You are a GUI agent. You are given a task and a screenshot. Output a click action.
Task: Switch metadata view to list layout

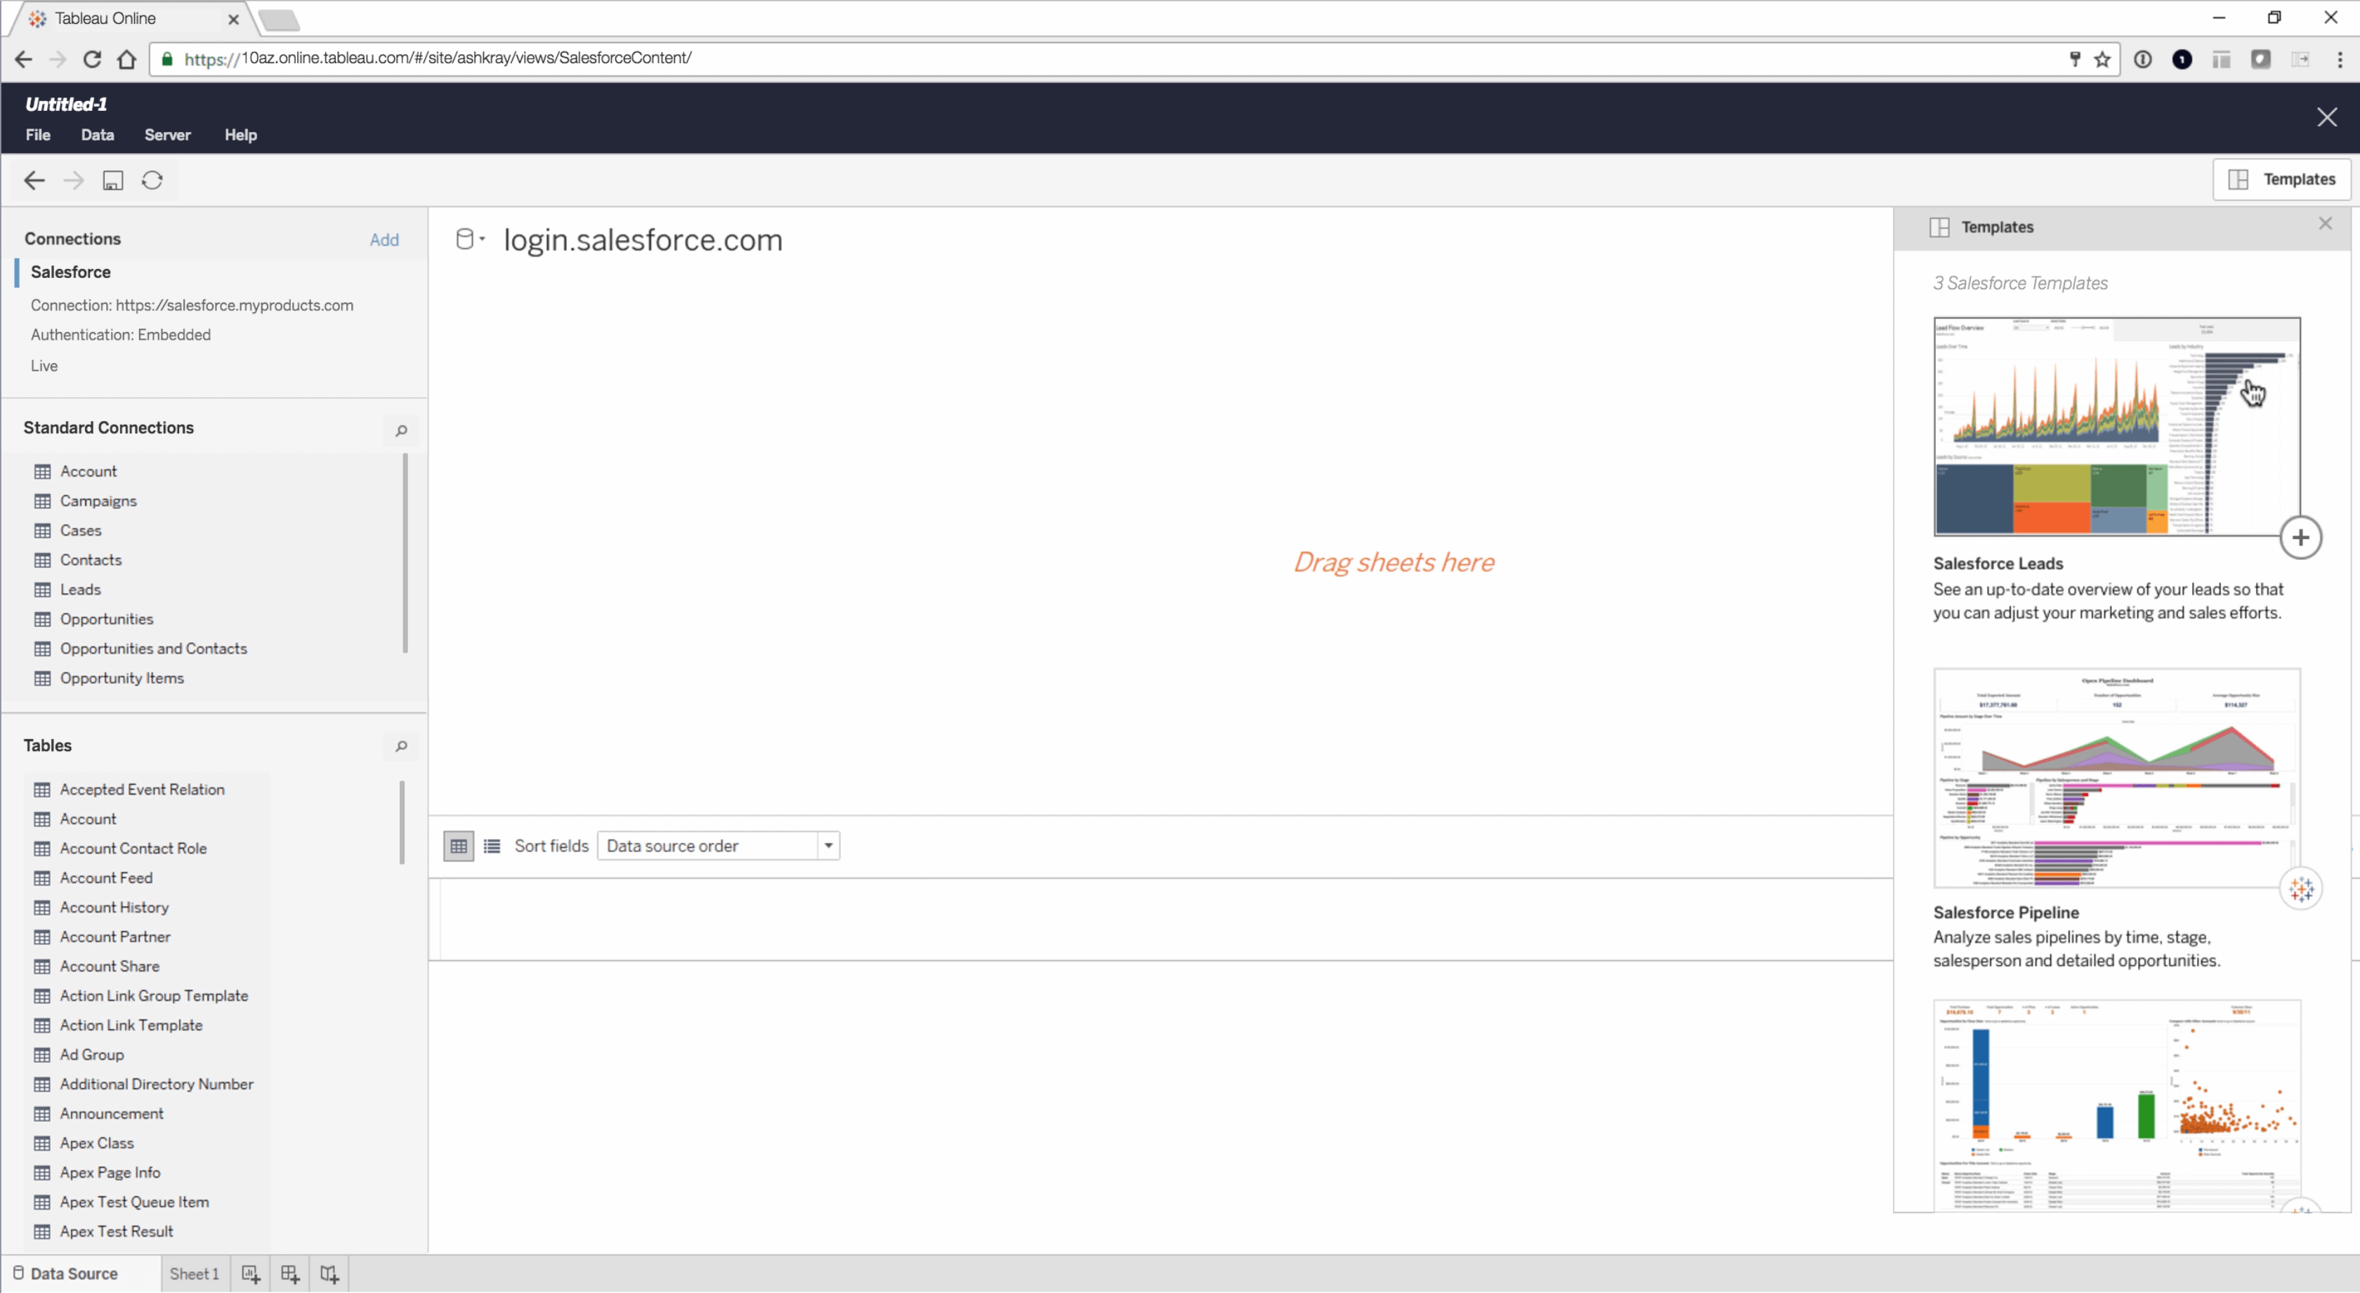click(492, 845)
